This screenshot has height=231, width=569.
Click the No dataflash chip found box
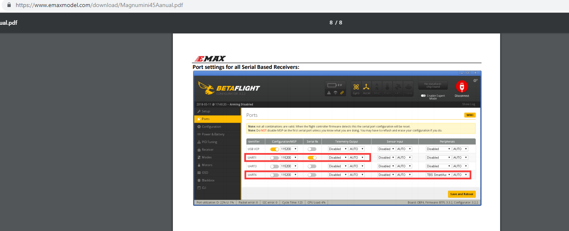[433, 85]
